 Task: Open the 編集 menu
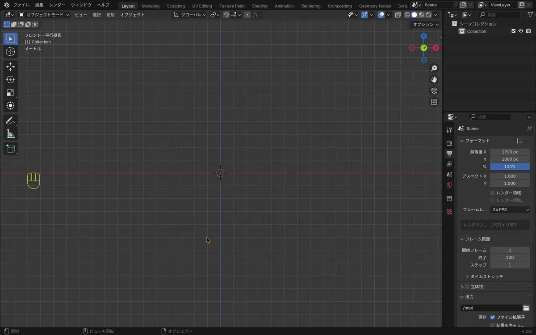pos(39,5)
